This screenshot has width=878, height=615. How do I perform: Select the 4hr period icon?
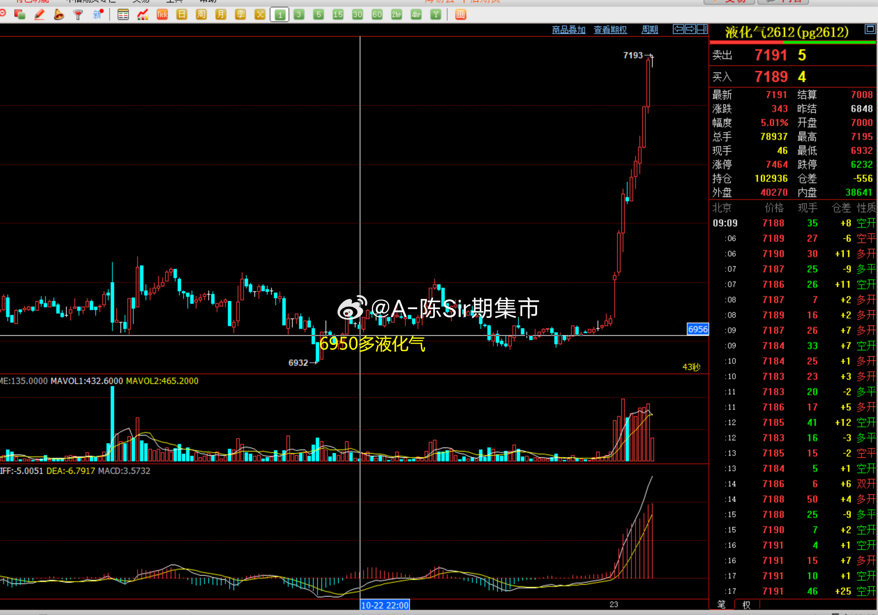click(416, 15)
